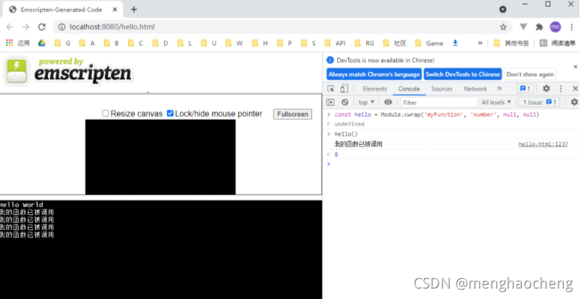Screen dimensions: 584x299
Task: Select the Console tab
Action: pos(409,88)
